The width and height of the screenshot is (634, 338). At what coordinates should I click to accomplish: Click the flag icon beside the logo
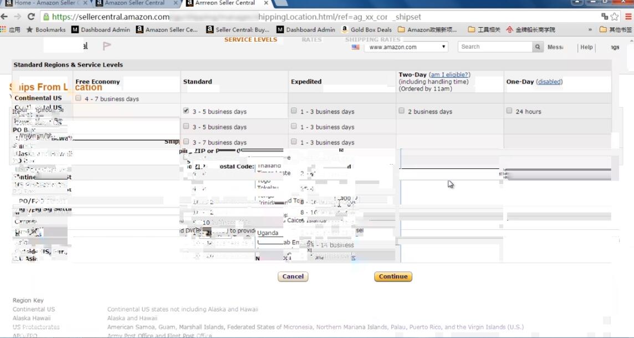[x=106, y=46]
